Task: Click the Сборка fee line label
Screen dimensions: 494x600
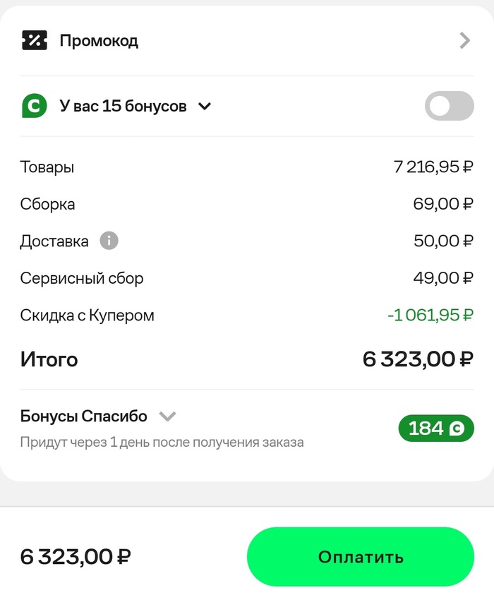Action: tap(47, 205)
